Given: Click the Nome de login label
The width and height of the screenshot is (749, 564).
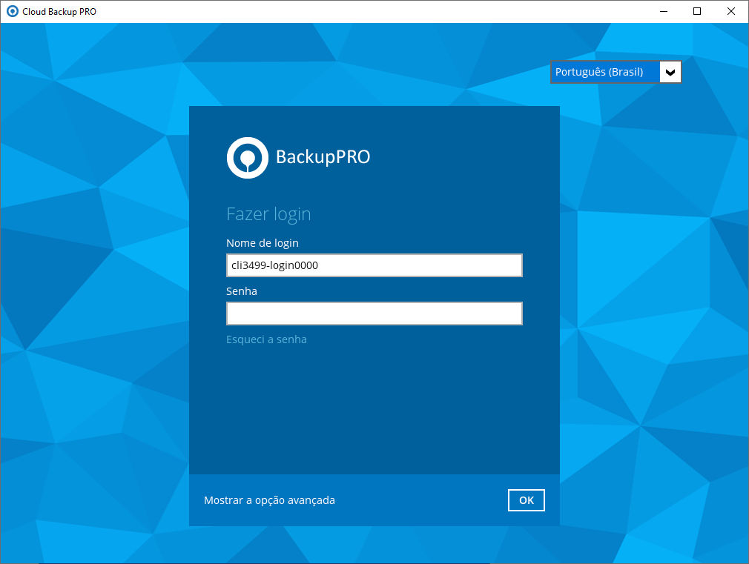Looking at the screenshot, I should (263, 243).
